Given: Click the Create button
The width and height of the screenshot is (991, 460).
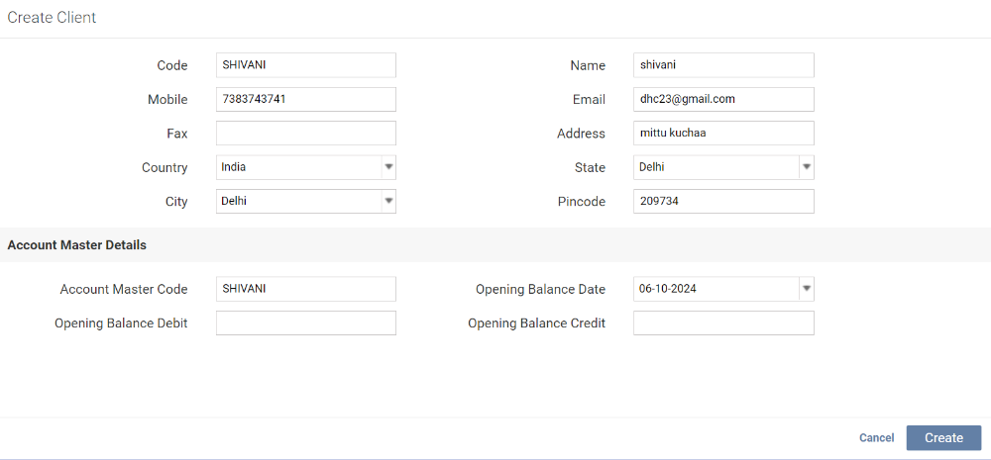Looking at the screenshot, I should (943, 438).
